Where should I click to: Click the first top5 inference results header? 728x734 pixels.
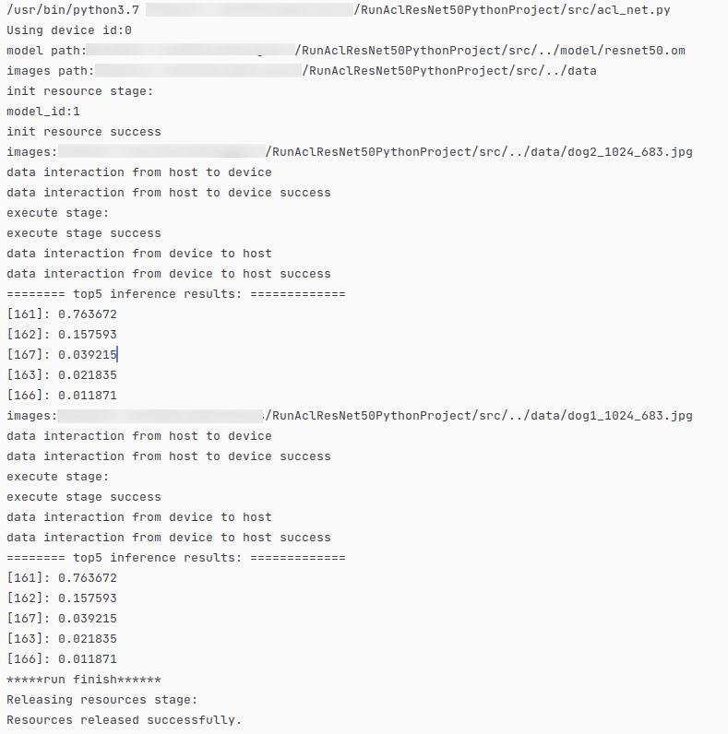[175, 294]
